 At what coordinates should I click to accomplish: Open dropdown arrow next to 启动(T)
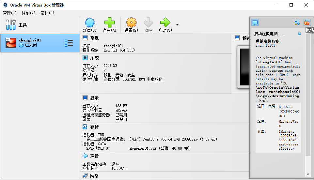coord(177,25)
